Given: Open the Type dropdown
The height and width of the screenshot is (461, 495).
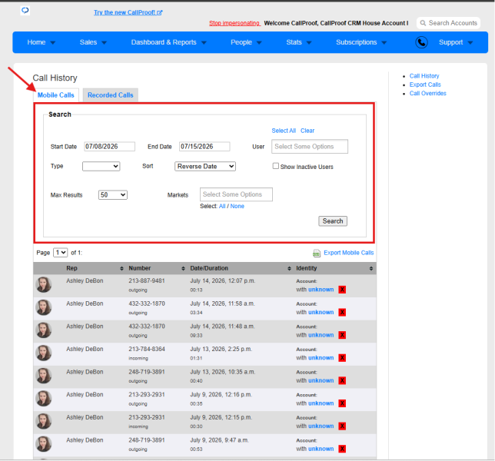Looking at the screenshot, I should (x=101, y=166).
